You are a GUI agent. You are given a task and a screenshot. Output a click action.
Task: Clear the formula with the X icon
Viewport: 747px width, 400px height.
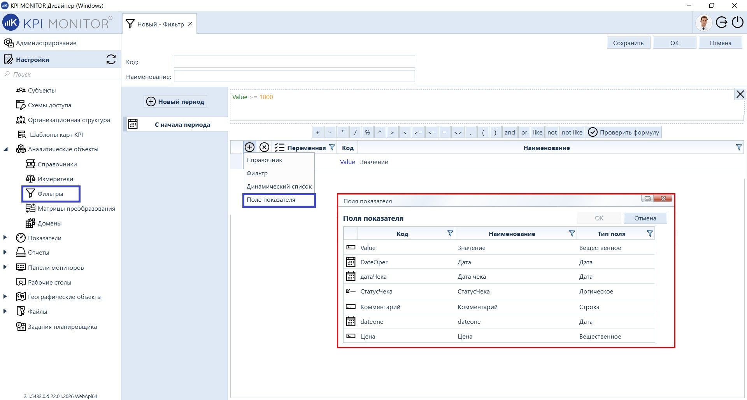point(740,94)
